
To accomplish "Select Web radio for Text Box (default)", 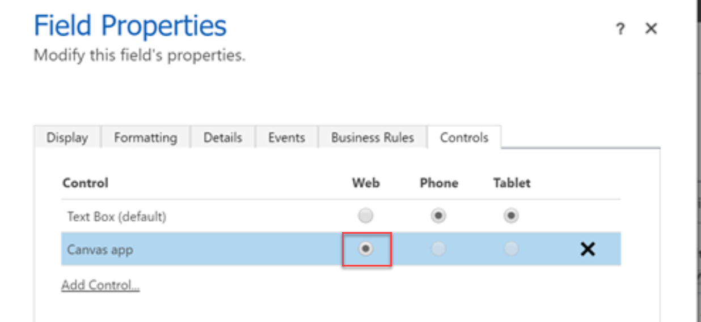I will (x=366, y=216).
